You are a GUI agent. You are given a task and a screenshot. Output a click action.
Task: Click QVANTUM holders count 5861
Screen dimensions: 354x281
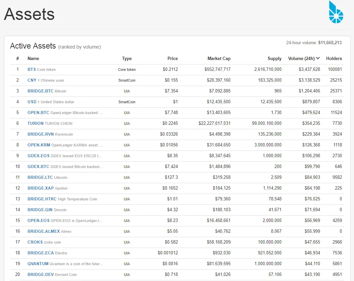(x=337, y=264)
